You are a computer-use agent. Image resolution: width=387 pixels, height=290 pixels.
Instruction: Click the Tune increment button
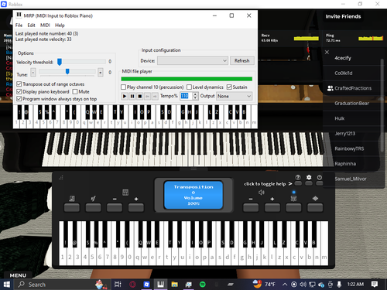tap(101, 73)
